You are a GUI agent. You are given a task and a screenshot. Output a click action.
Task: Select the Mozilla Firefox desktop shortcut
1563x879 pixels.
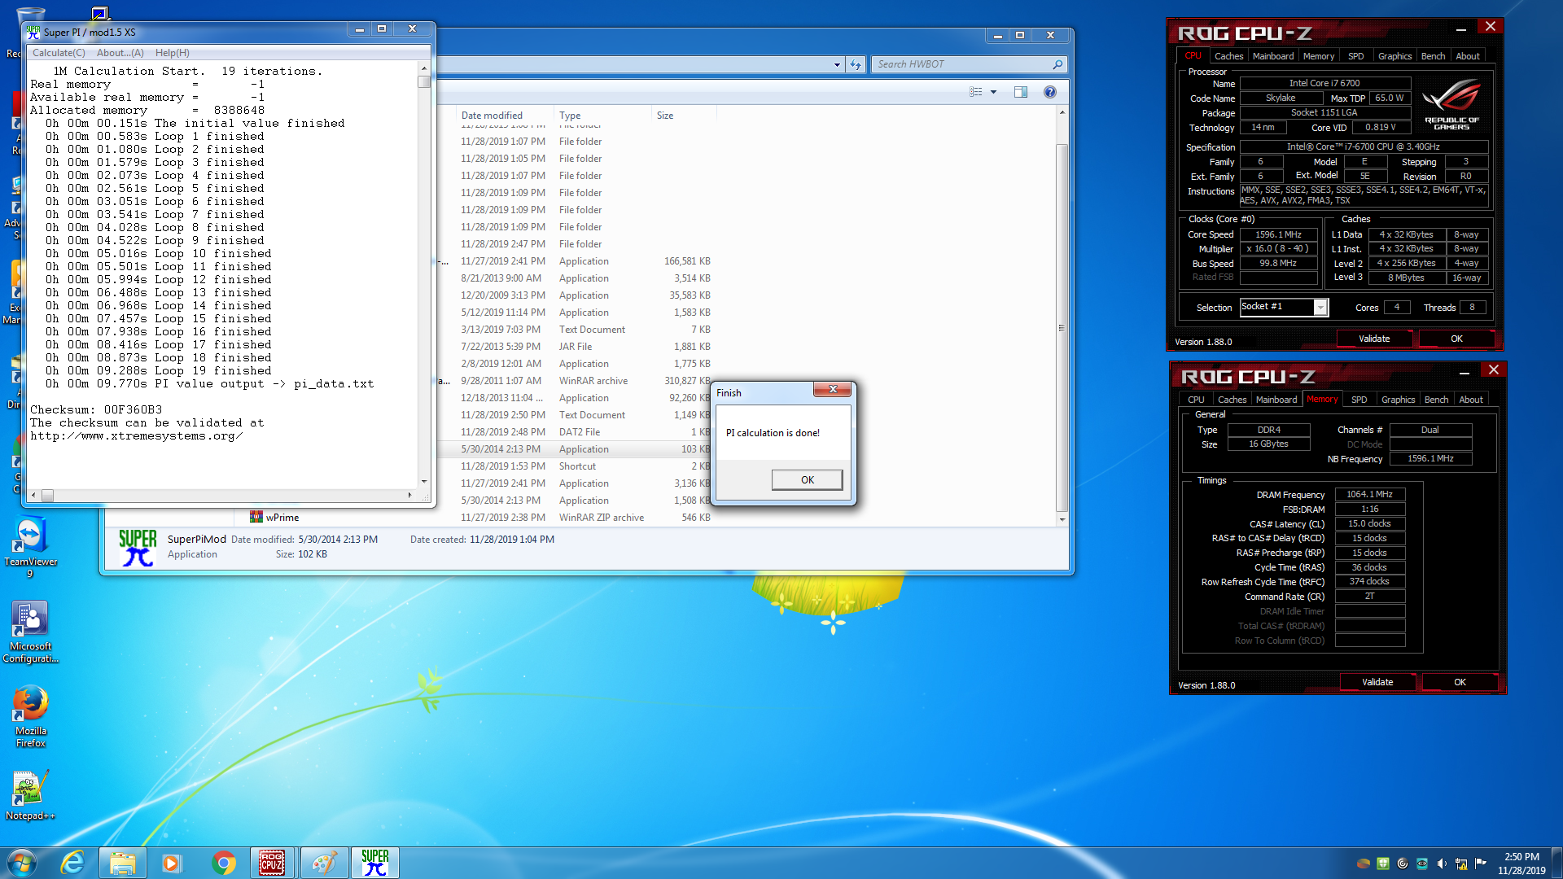point(30,716)
